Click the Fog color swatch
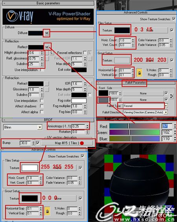The height and width of the screenshot is (222, 177). coord(79,101)
